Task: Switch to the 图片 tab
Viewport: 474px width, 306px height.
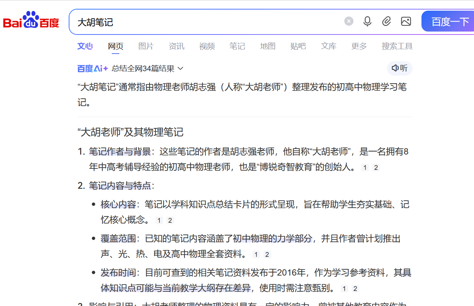Action: 146,46
